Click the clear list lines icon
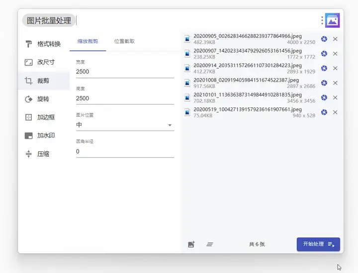Screen dimensions: 358x273 210,245
